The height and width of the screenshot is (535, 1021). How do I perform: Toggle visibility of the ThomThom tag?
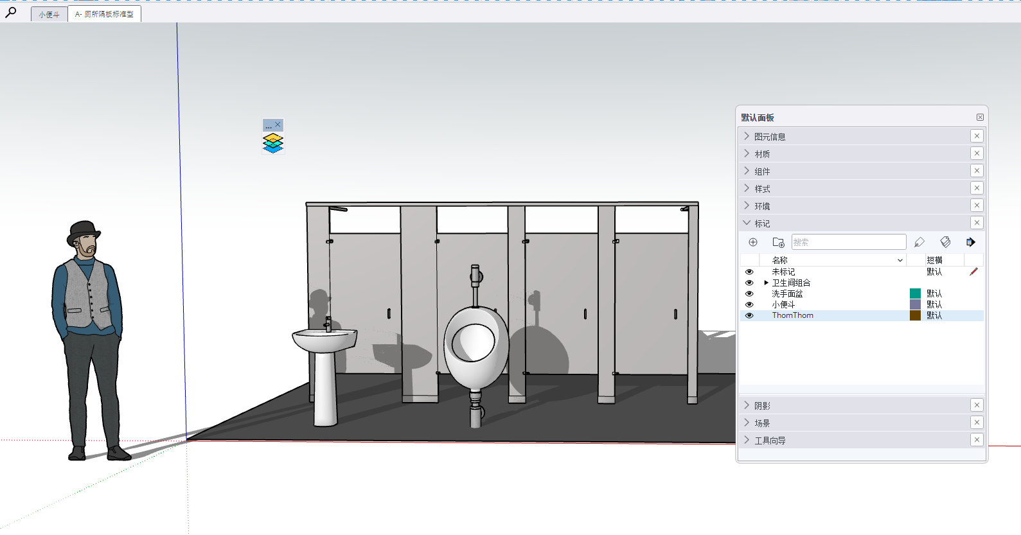coord(749,315)
